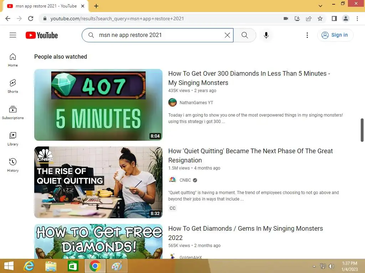Sign in to YouTube
The height and width of the screenshot is (273, 365).
click(x=335, y=35)
